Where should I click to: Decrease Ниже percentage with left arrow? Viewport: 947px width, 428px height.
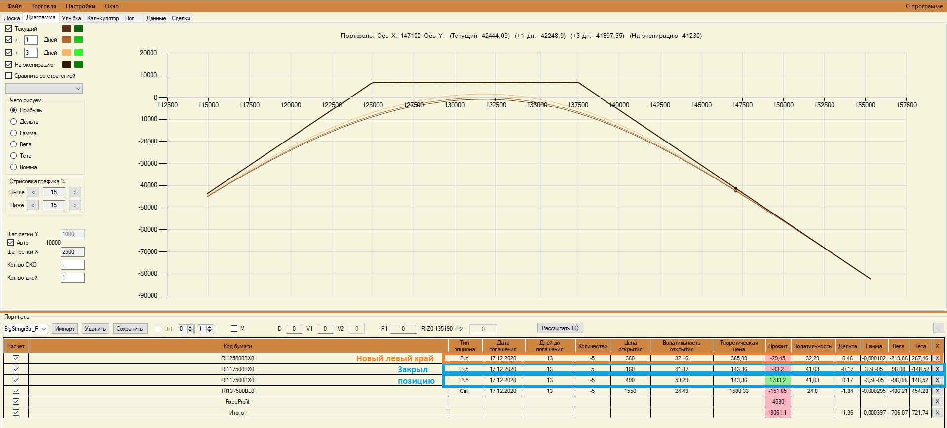tap(33, 205)
